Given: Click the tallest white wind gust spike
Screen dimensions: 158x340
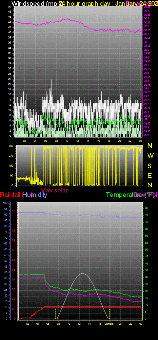Looking at the screenshot, I should (x=51, y=87).
